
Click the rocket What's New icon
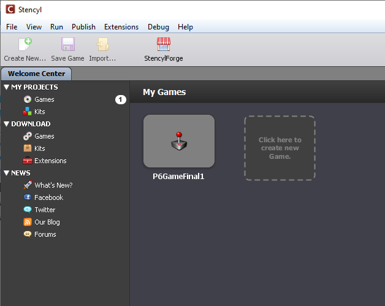(28, 185)
